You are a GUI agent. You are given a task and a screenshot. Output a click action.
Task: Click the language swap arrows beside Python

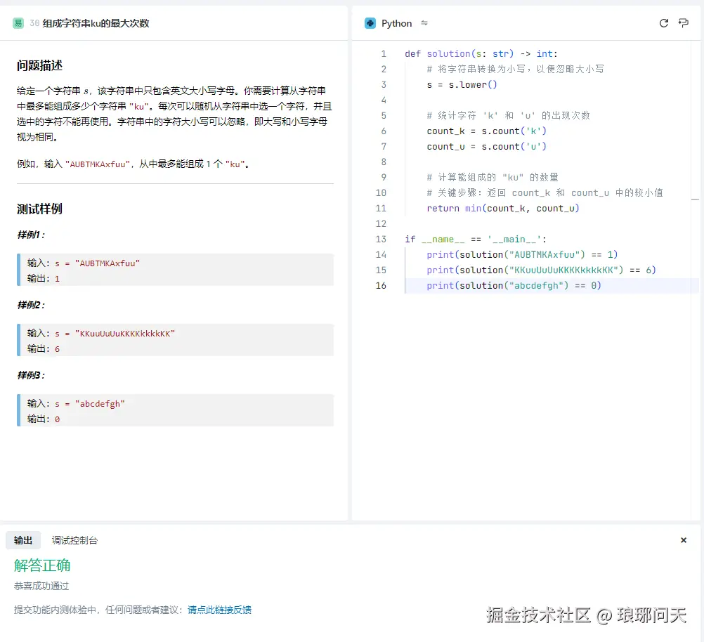tap(424, 22)
